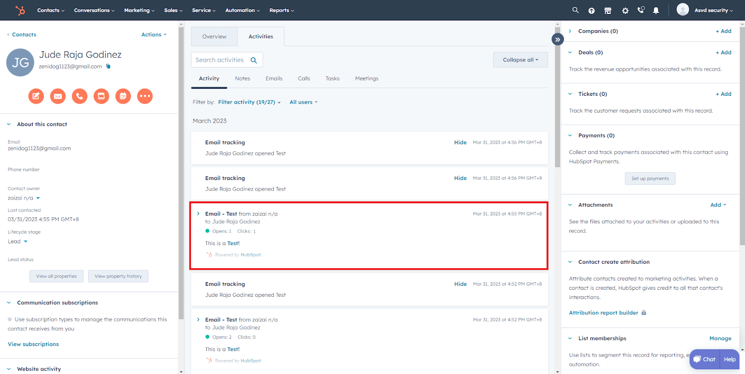The height and width of the screenshot is (374, 745).
Task: Create a note with the orange note icon
Action: pyautogui.click(x=36, y=96)
